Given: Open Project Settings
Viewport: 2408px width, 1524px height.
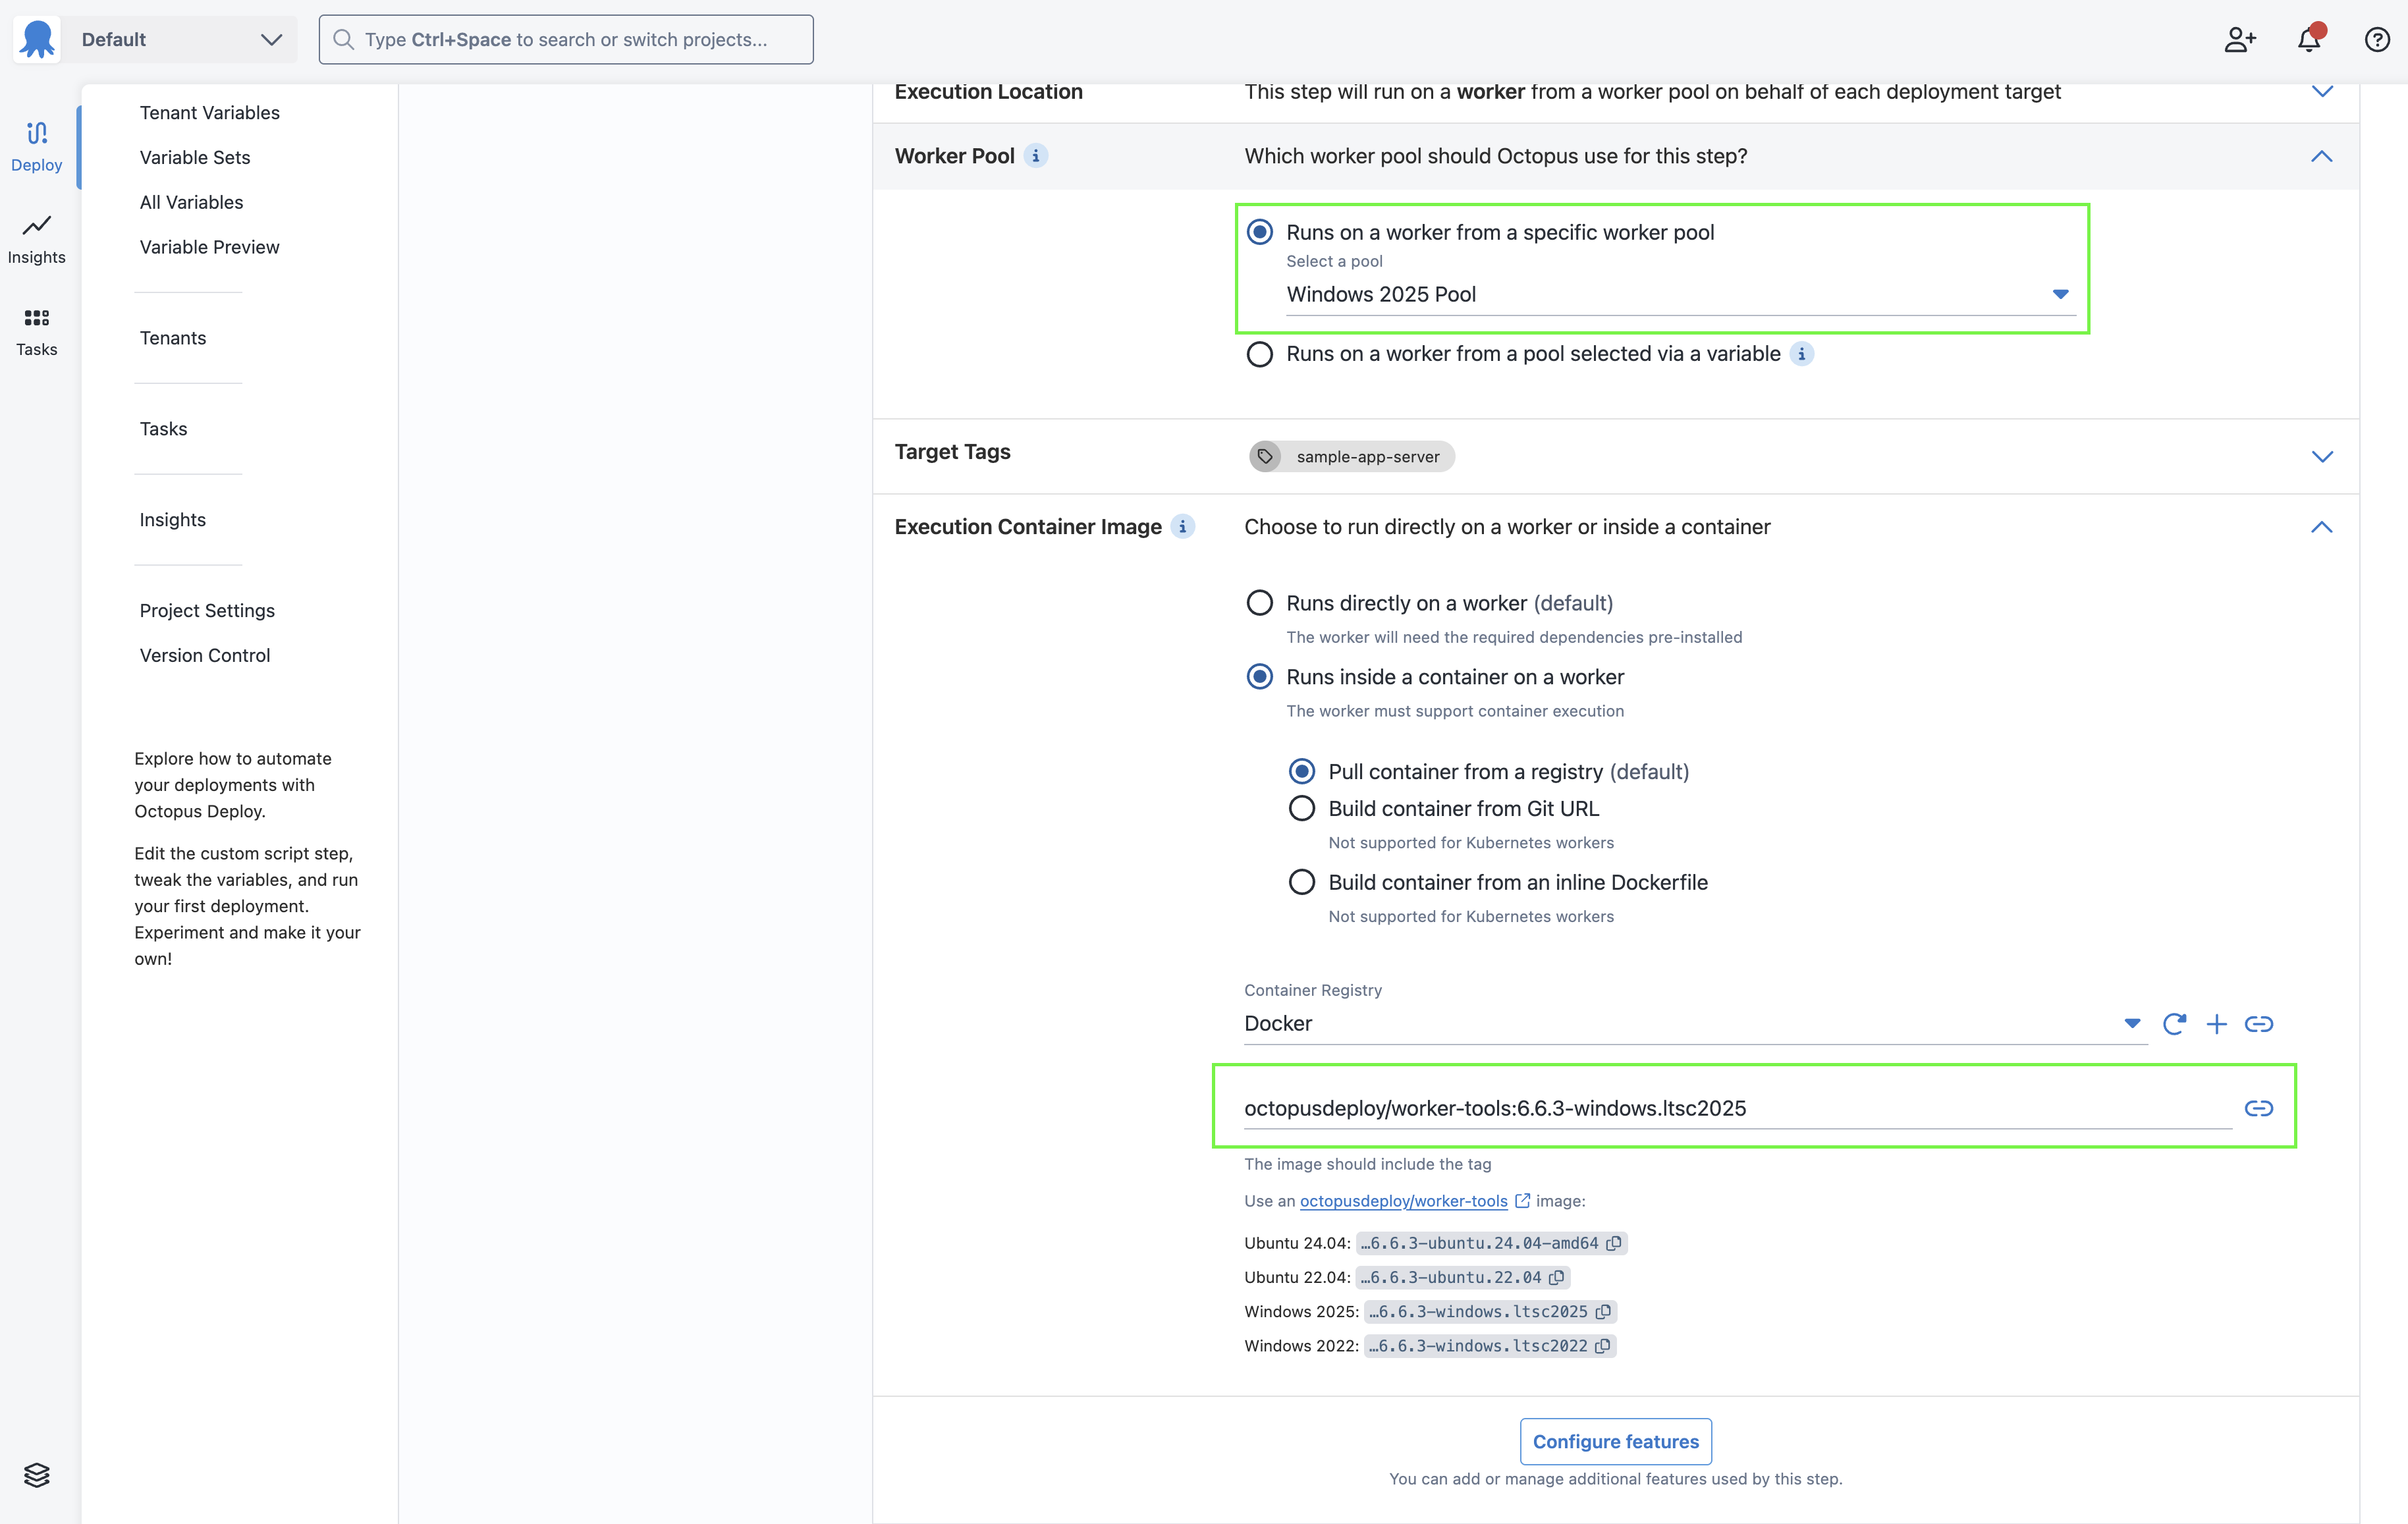Looking at the screenshot, I should click(207, 611).
